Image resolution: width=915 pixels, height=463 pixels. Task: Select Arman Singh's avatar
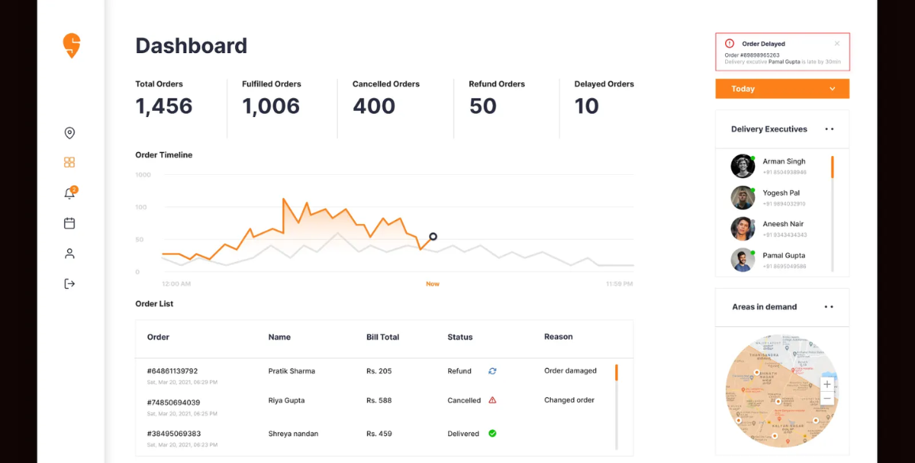point(743,166)
